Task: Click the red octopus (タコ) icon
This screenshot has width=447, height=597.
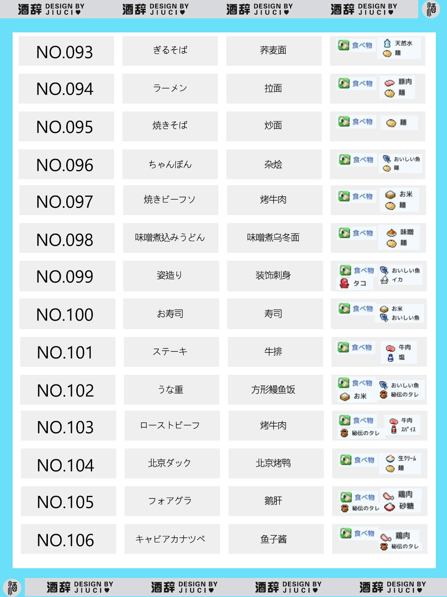Action: pyautogui.click(x=344, y=283)
